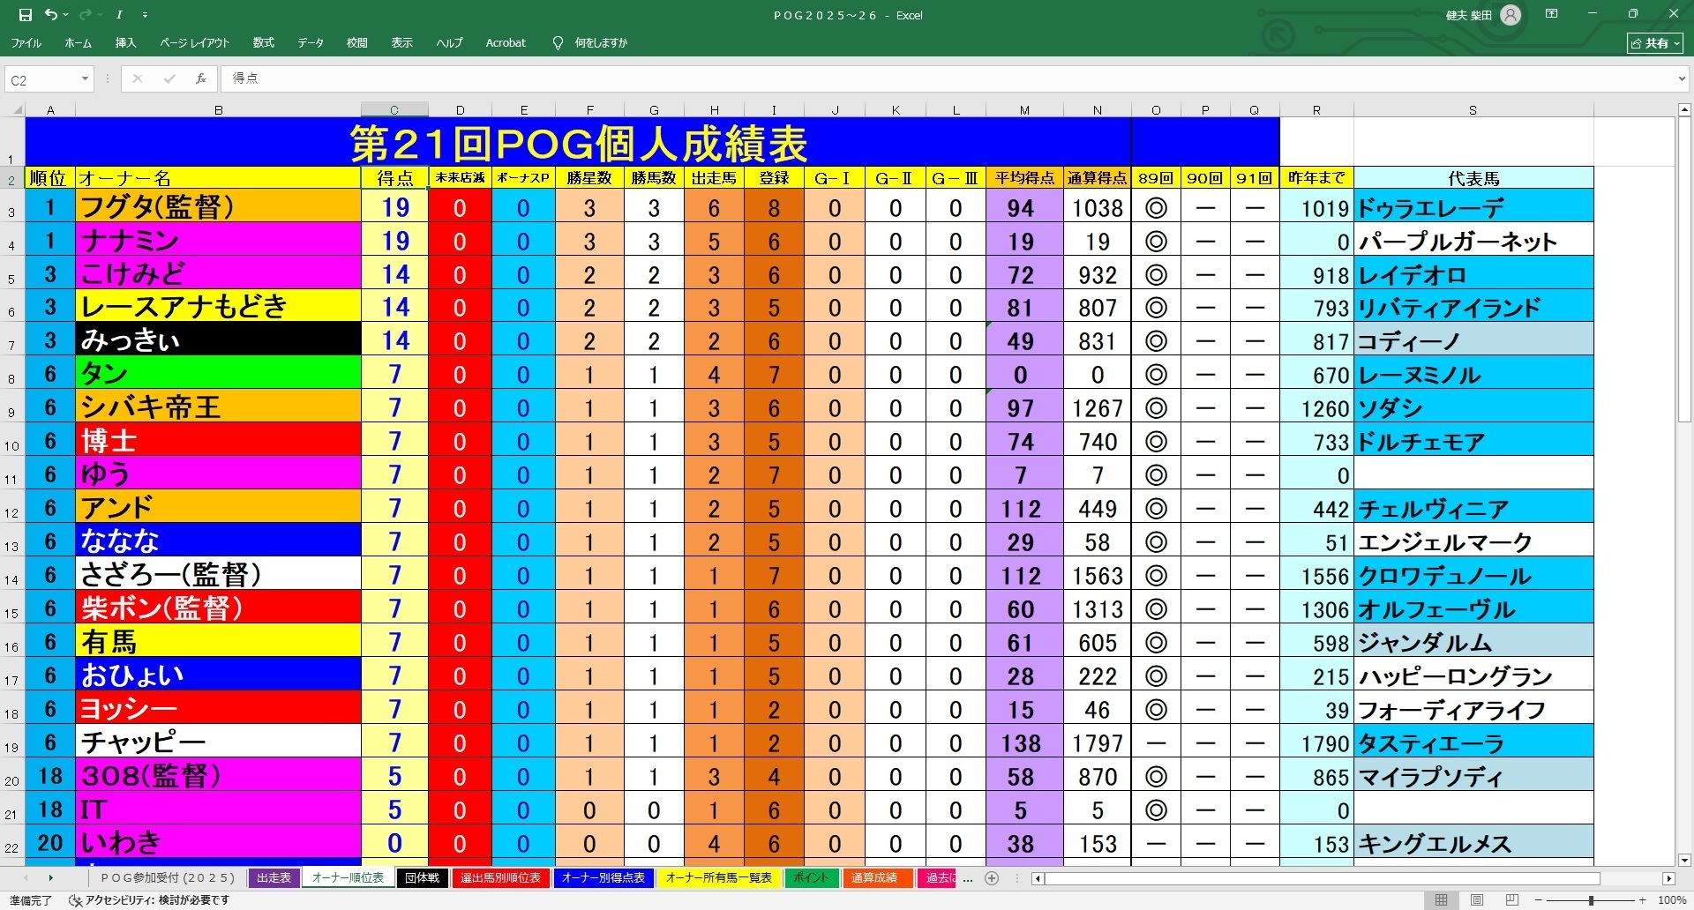Click the lightbulb Tell Me search icon
Viewport: 1694px width, 910px height.
[x=558, y=42]
